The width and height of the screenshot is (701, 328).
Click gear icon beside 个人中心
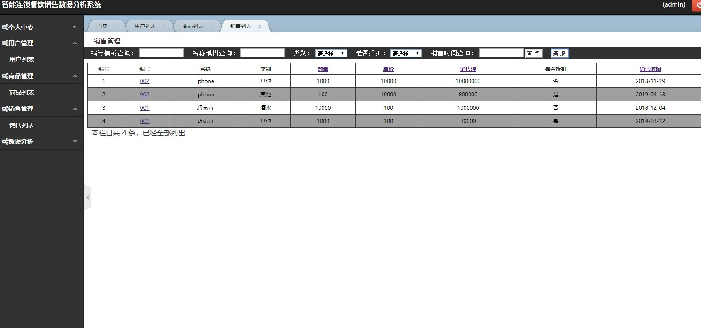(5, 27)
